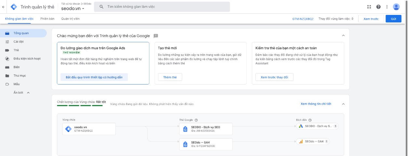The height and width of the screenshot is (156, 408).
Task: Click the Google Ads destination icon
Action: (x=301, y=126)
